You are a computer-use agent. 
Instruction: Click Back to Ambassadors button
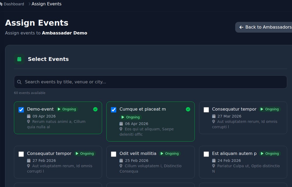(264, 27)
